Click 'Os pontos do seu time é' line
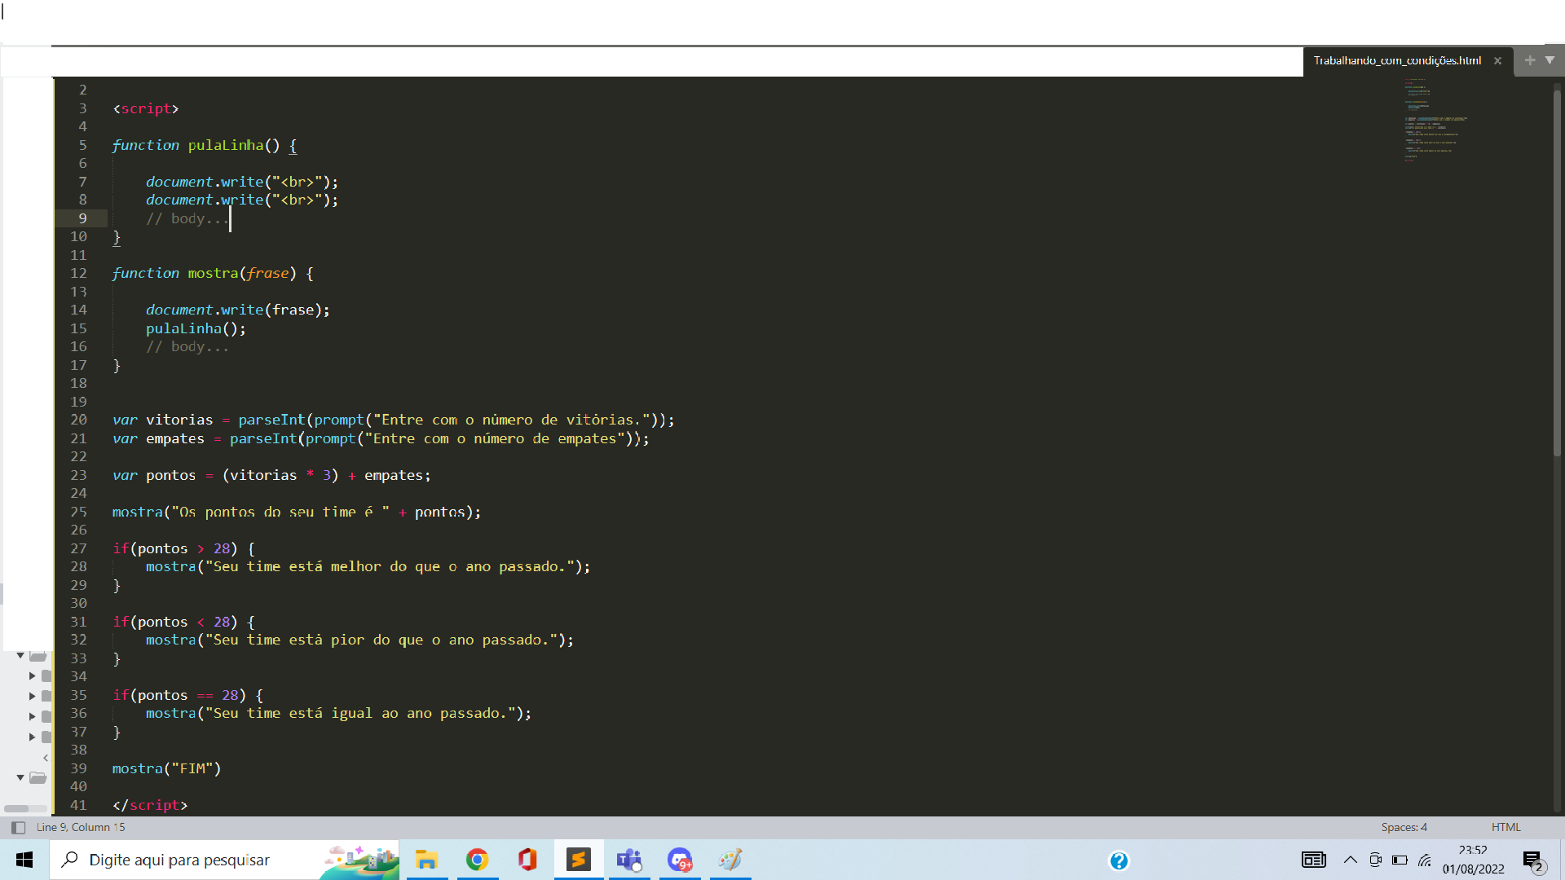The image size is (1565, 880). 297,512
